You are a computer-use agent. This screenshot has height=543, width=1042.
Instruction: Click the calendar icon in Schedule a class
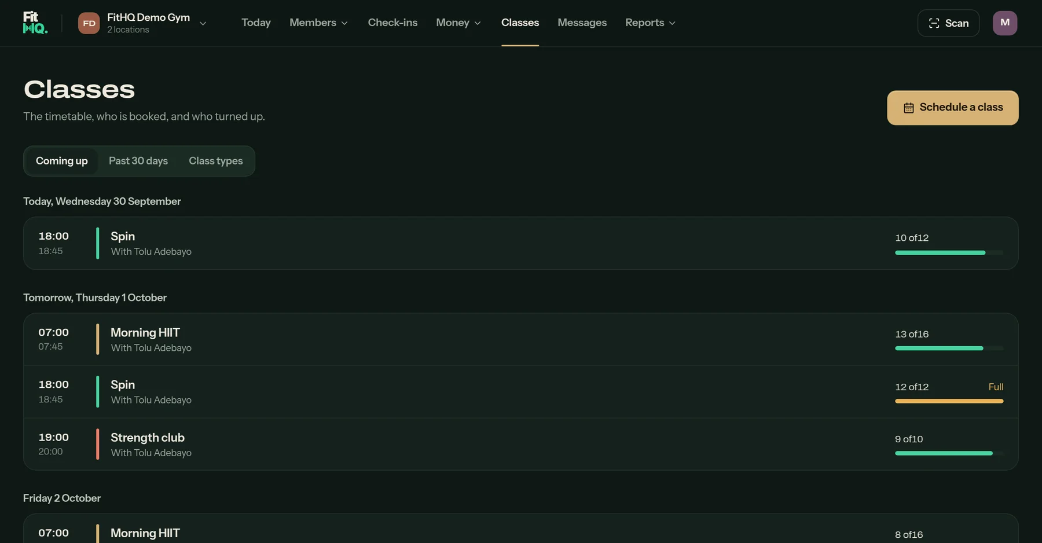pyautogui.click(x=908, y=108)
